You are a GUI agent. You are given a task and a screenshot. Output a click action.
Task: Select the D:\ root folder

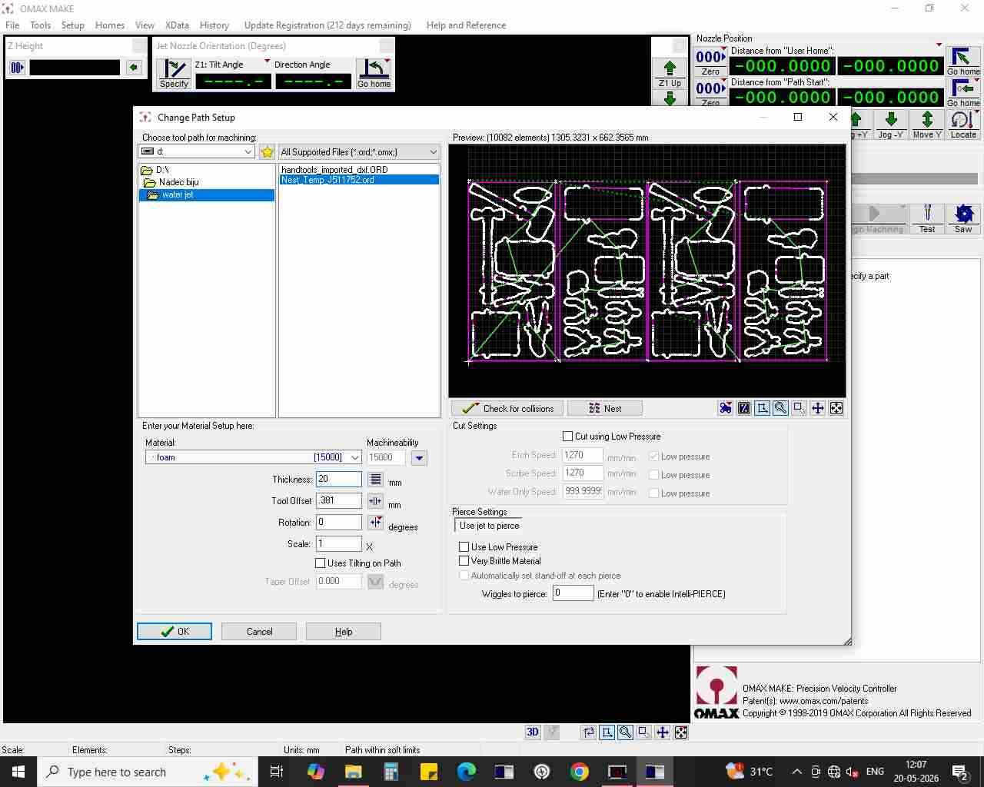click(162, 170)
